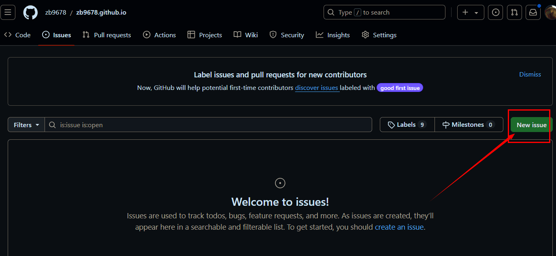The height and width of the screenshot is (256, 556).
Task: Click the issue search filter field
Action: click(x=211, y=125)
